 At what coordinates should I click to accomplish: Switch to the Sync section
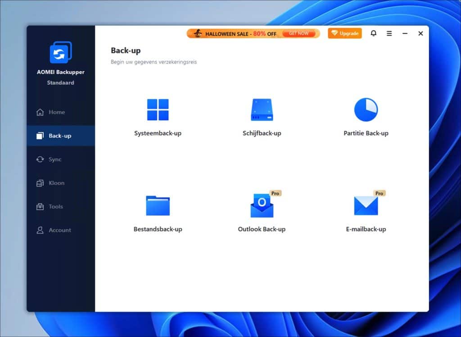point(55,159)
